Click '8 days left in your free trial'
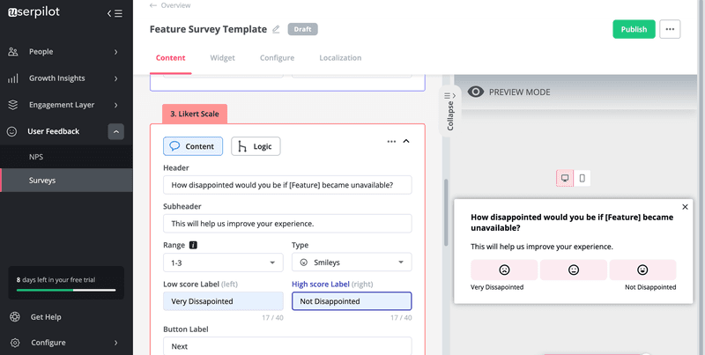 56,280
